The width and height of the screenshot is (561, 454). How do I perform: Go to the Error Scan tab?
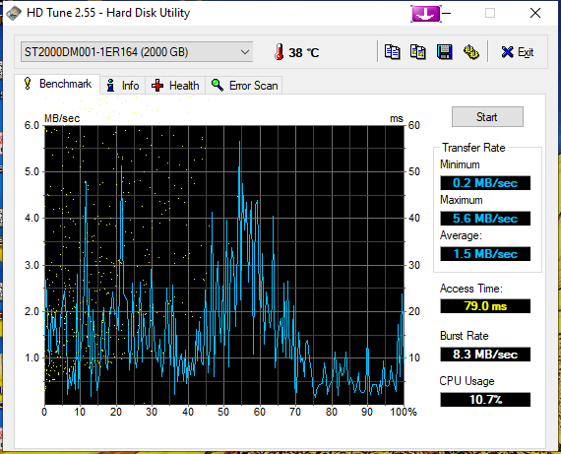[x=244, y=86]
